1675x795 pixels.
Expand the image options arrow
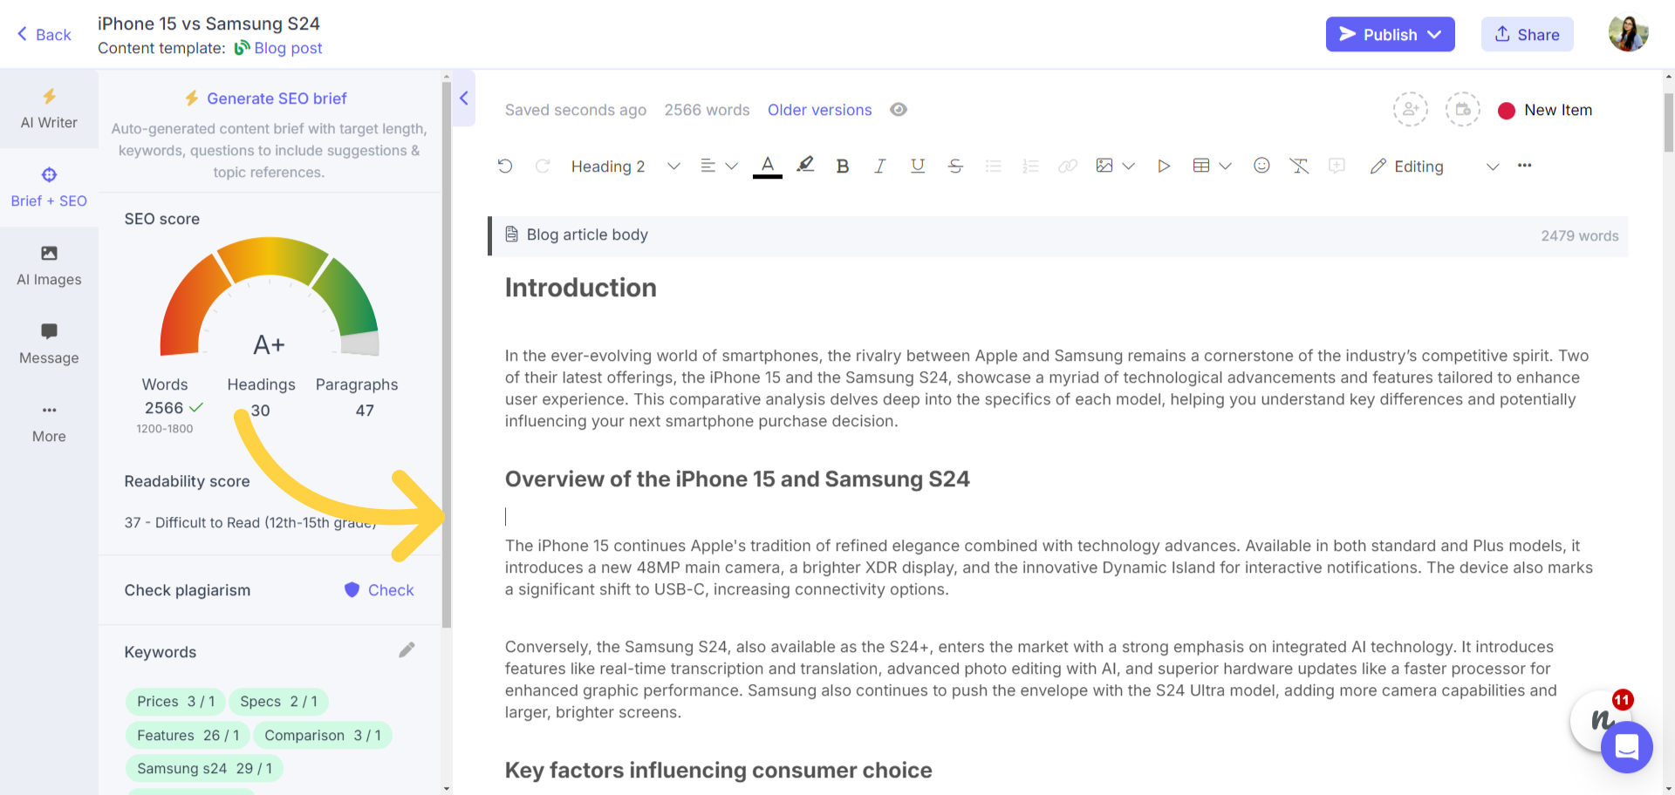1128,166
